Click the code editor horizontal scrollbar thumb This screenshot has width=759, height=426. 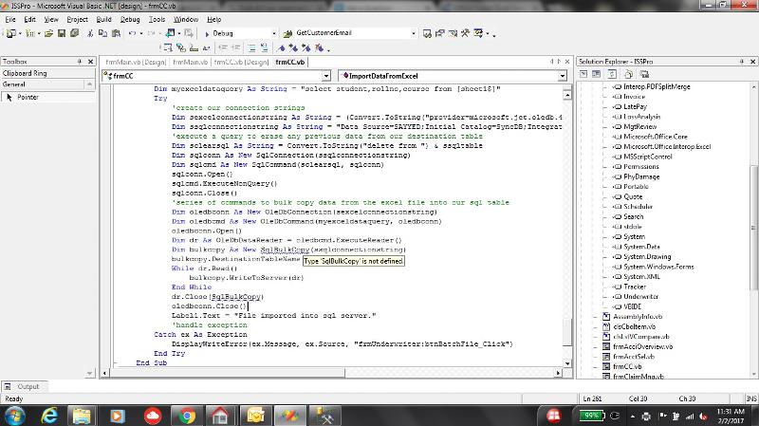228,373
